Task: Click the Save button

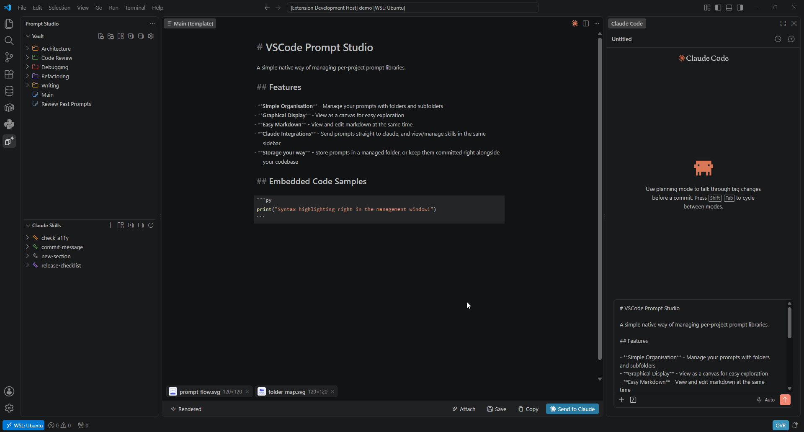Action: pyautogui.click(x=497, y=409)
